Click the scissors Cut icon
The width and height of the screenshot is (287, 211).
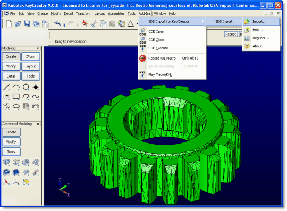pyautogui.click(x=94, y=24)
